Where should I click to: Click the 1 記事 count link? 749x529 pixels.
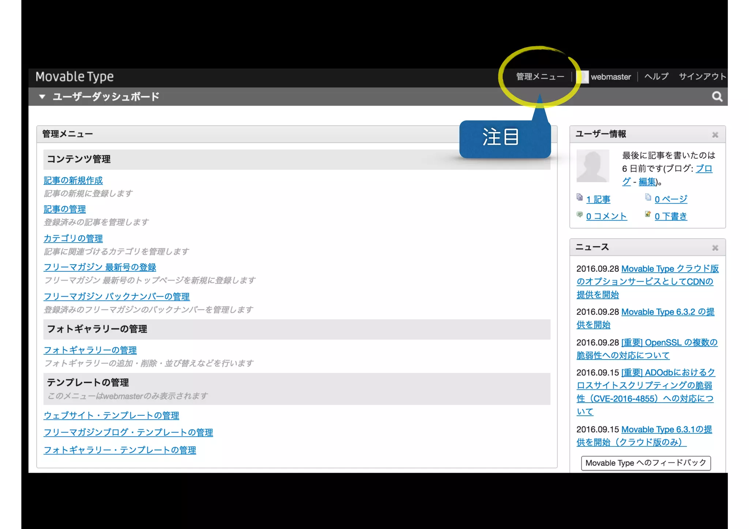point(598,199)
